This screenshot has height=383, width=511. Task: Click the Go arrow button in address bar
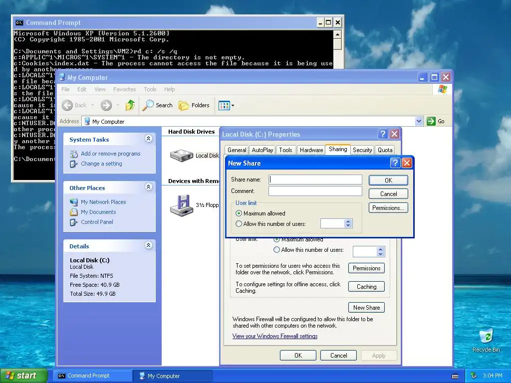click(x=431, y=121)
